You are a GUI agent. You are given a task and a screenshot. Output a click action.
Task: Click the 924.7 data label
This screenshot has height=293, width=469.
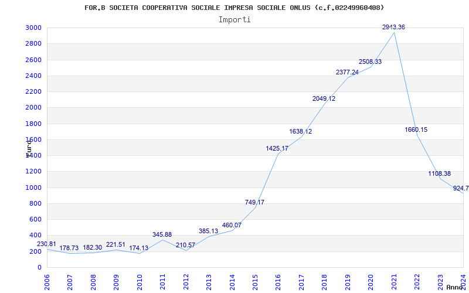(x=461, y=189)
